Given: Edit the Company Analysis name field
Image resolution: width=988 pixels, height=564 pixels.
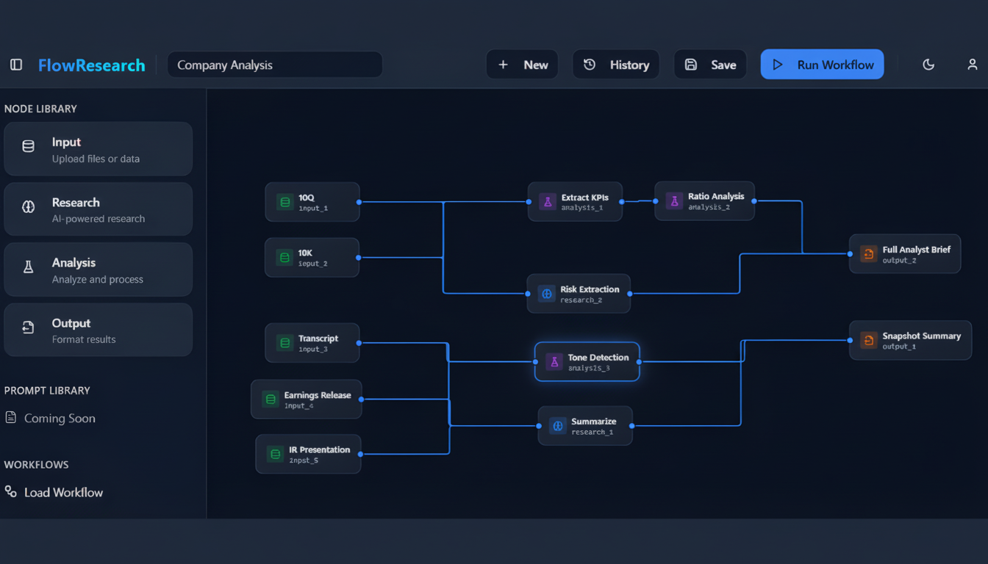Looking at the screenshot, I should point(274,65).
